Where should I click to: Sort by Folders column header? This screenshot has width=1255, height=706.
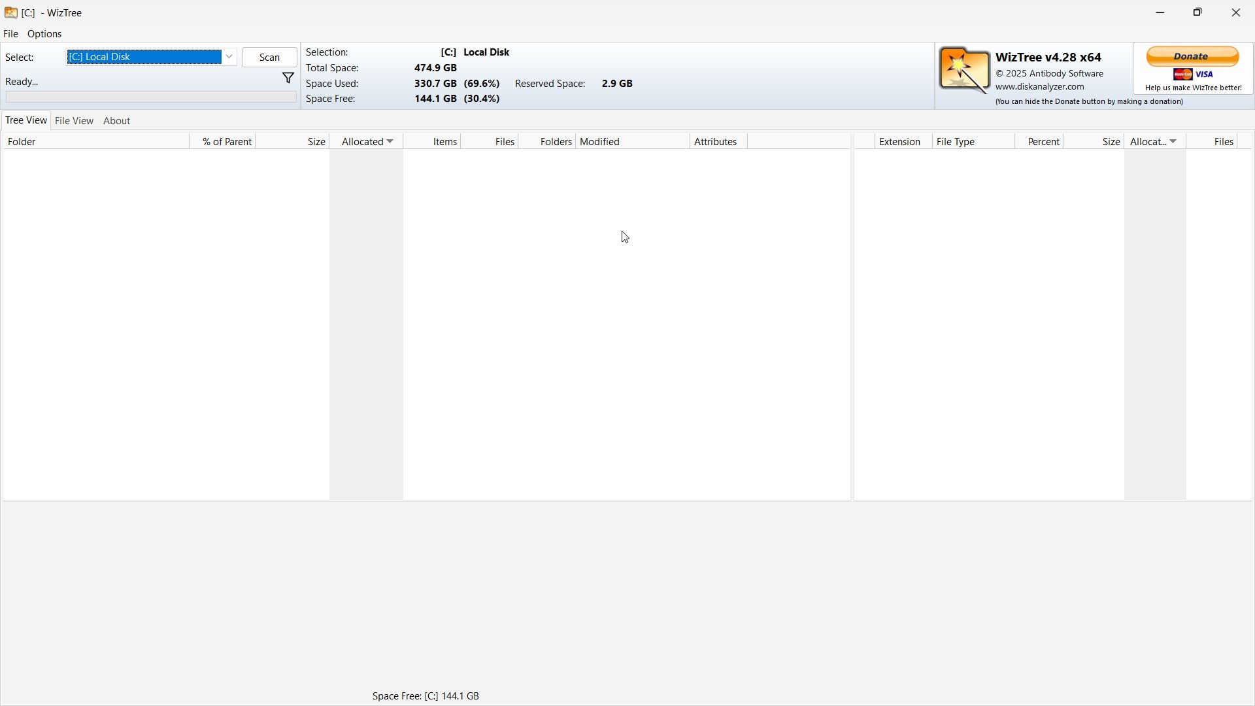547,142
